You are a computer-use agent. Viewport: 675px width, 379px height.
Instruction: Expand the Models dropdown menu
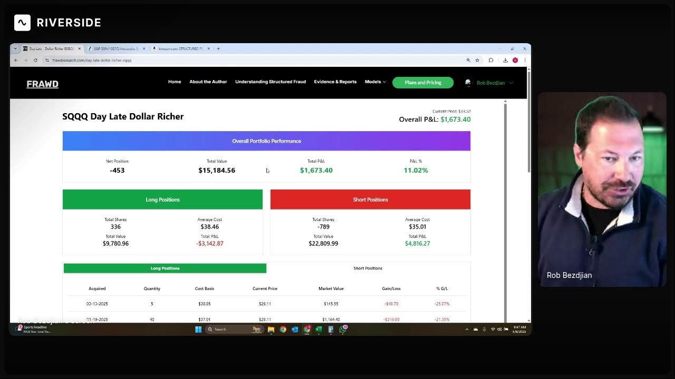click(x=375, y=82)
